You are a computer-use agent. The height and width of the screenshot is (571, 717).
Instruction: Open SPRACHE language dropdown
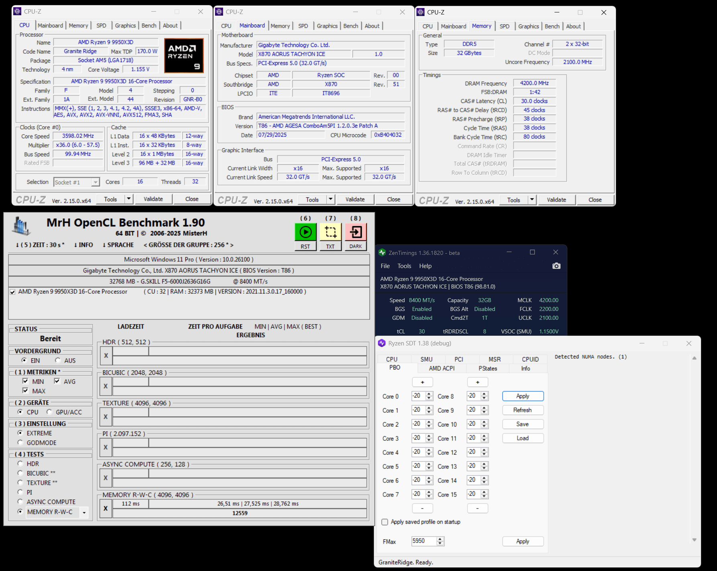coord(118,245)
